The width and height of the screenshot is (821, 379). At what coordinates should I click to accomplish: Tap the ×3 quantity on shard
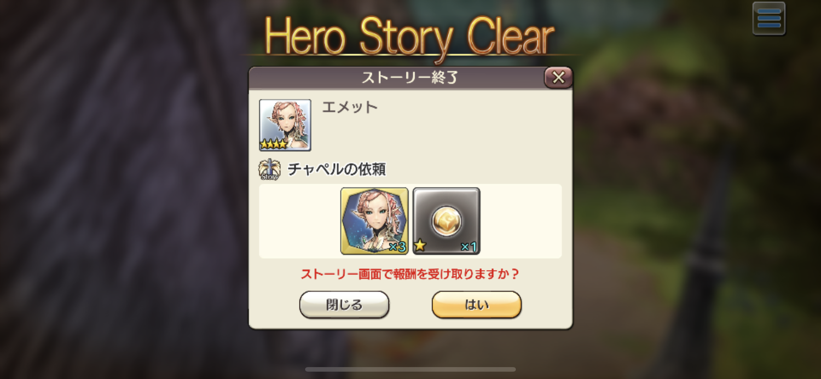coord(397,247)
